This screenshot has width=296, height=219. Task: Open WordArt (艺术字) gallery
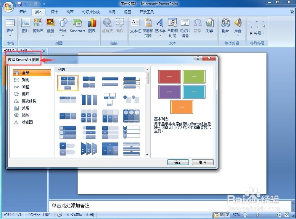click(160, 27)
